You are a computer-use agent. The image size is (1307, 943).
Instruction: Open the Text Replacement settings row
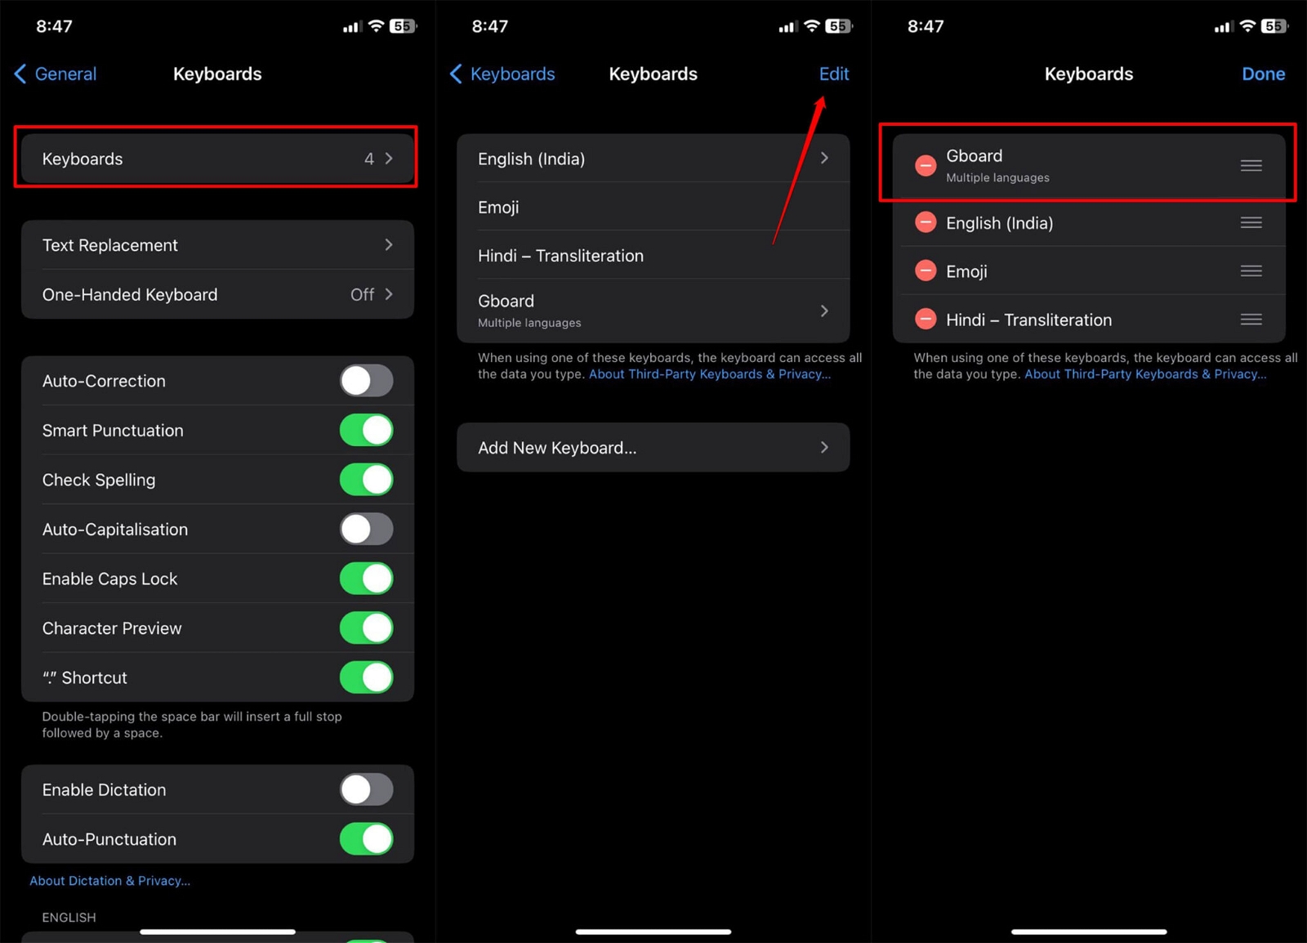tap(217, 245)
